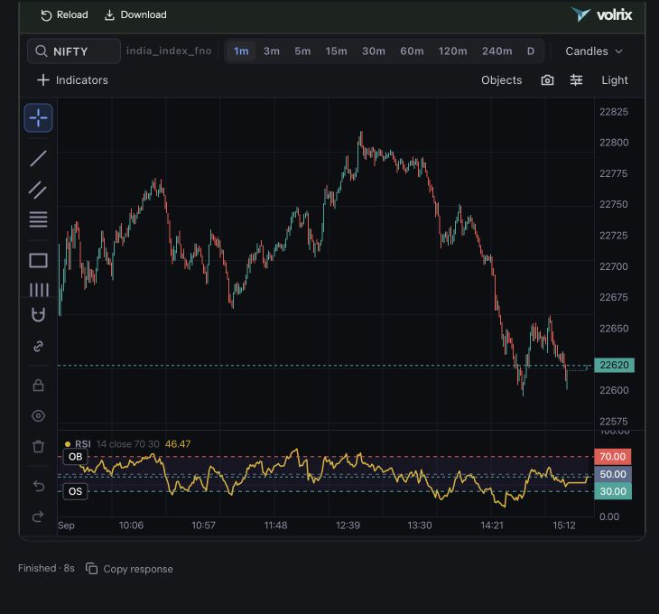Click the OS oversold label
This screenshot has width=659, height=614.
pos(75,491)
